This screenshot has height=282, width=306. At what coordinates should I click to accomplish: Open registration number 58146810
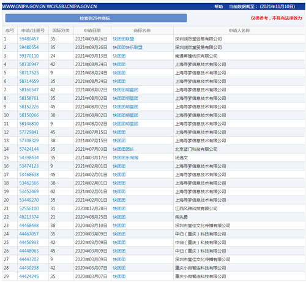pos(29,124)
